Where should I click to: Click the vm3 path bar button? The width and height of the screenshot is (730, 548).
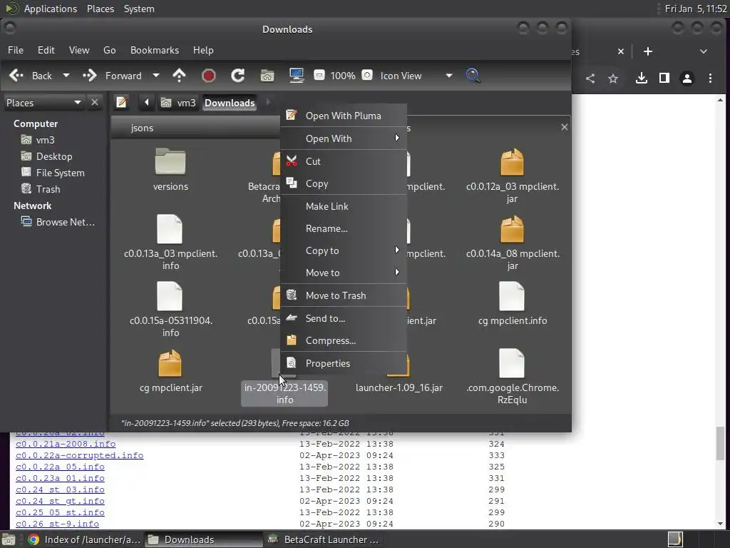(x=178, y=103)
